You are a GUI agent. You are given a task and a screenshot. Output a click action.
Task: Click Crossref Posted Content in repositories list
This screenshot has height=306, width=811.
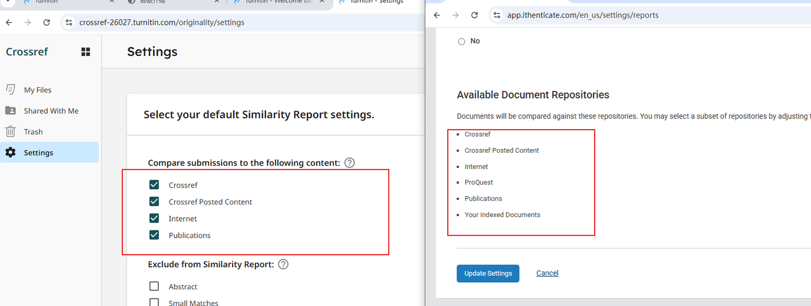point(502,150)
